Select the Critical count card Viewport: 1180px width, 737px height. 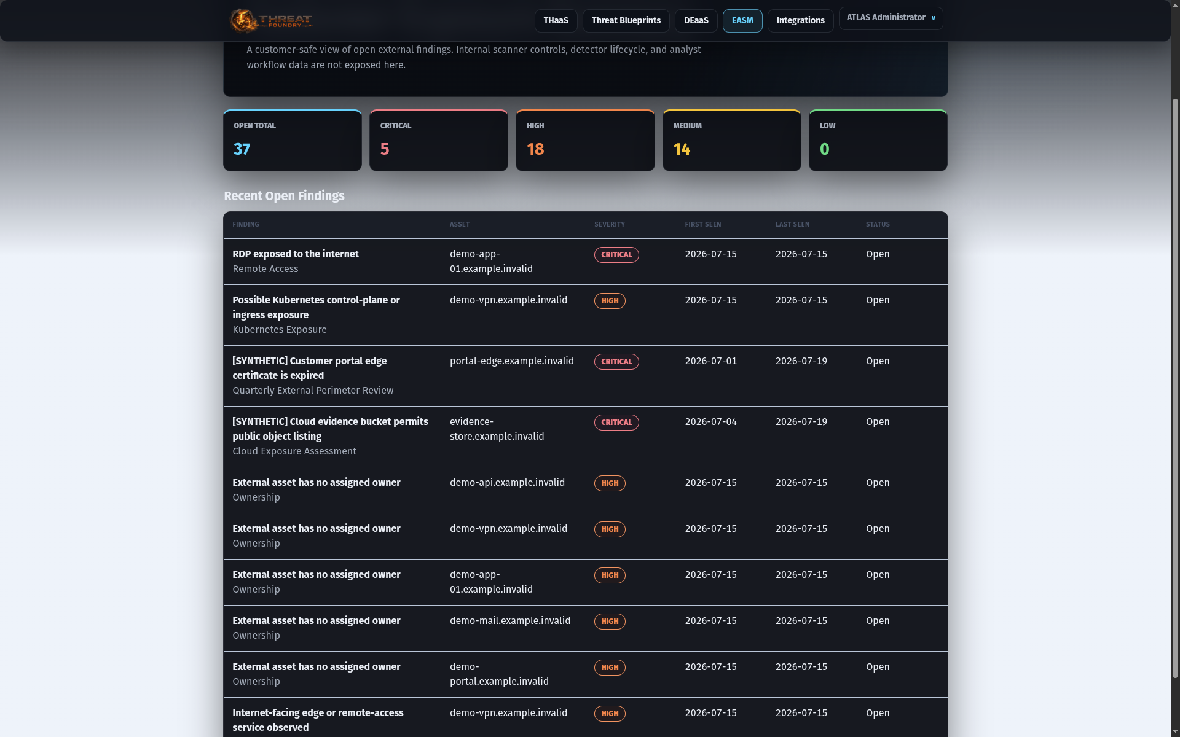(439, 141)
